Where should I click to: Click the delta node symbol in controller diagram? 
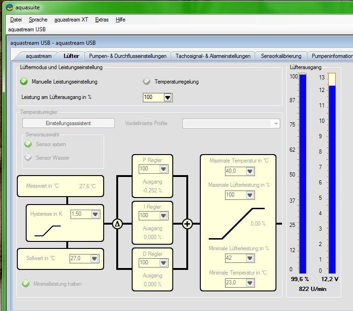coord(117,224)
